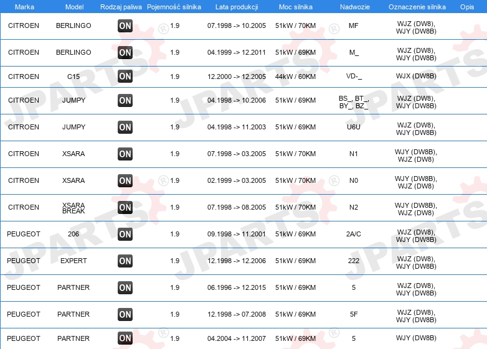Viewport: 487px width, 349px height.
Task: Click the date range 04.1999 -> 12.2011
Action: coord(237,52)
